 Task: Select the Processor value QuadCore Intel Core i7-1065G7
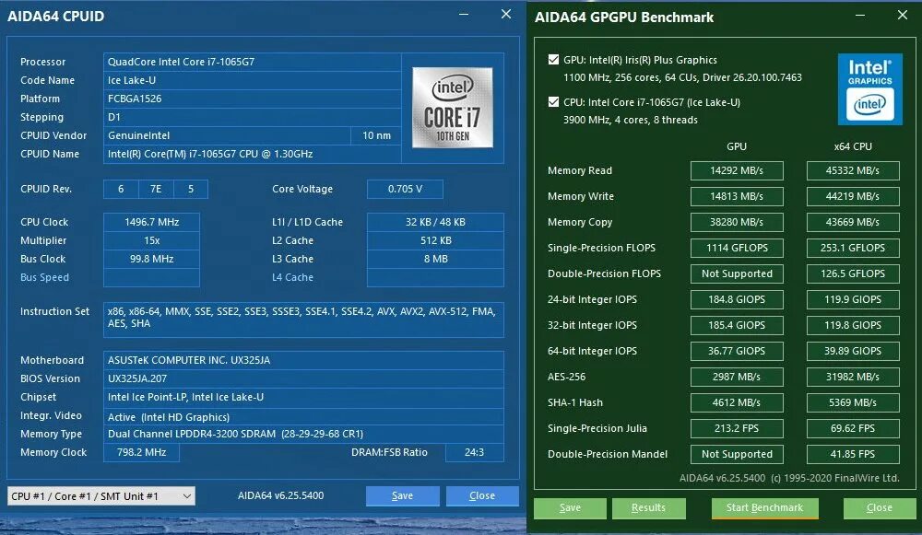[253, 62]
